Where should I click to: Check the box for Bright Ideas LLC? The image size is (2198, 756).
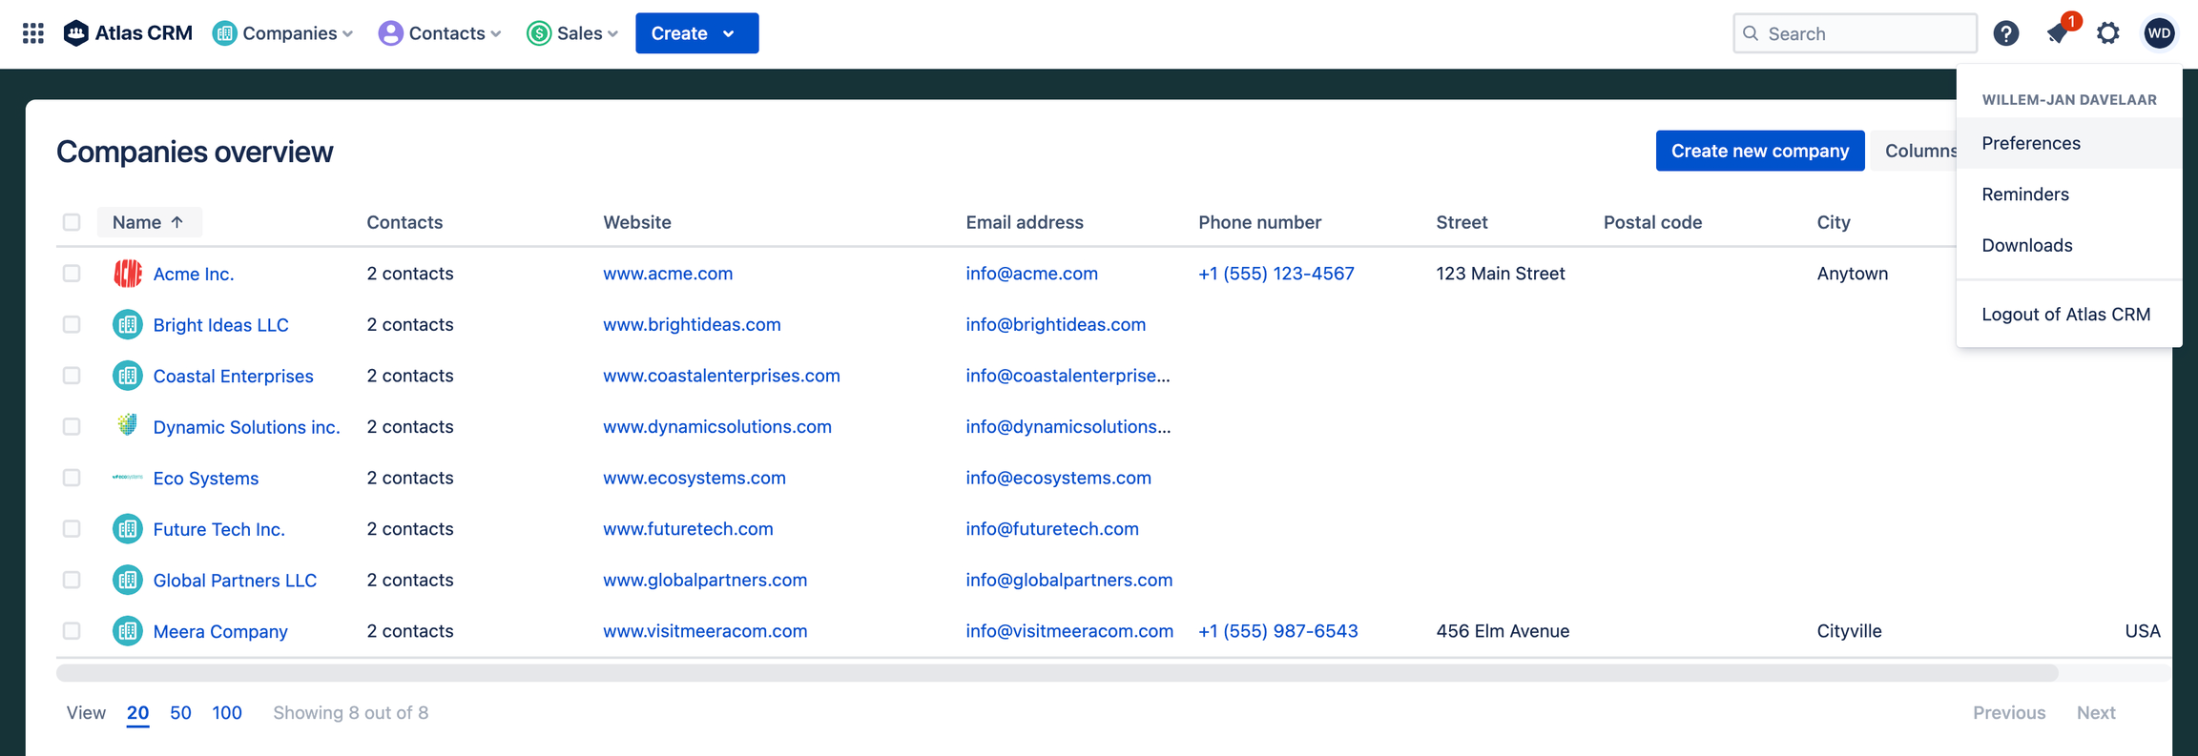pos(72,324)
